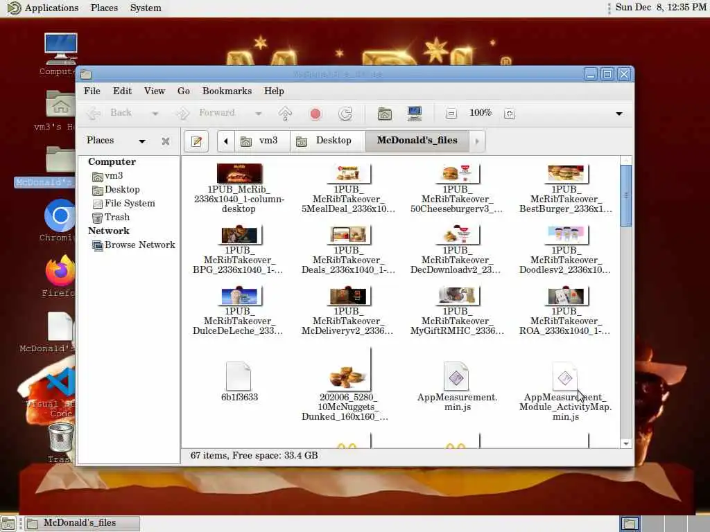Open the System menu in top panel
The width and height of the screenshot is (710, 532).
pos(146,8)
